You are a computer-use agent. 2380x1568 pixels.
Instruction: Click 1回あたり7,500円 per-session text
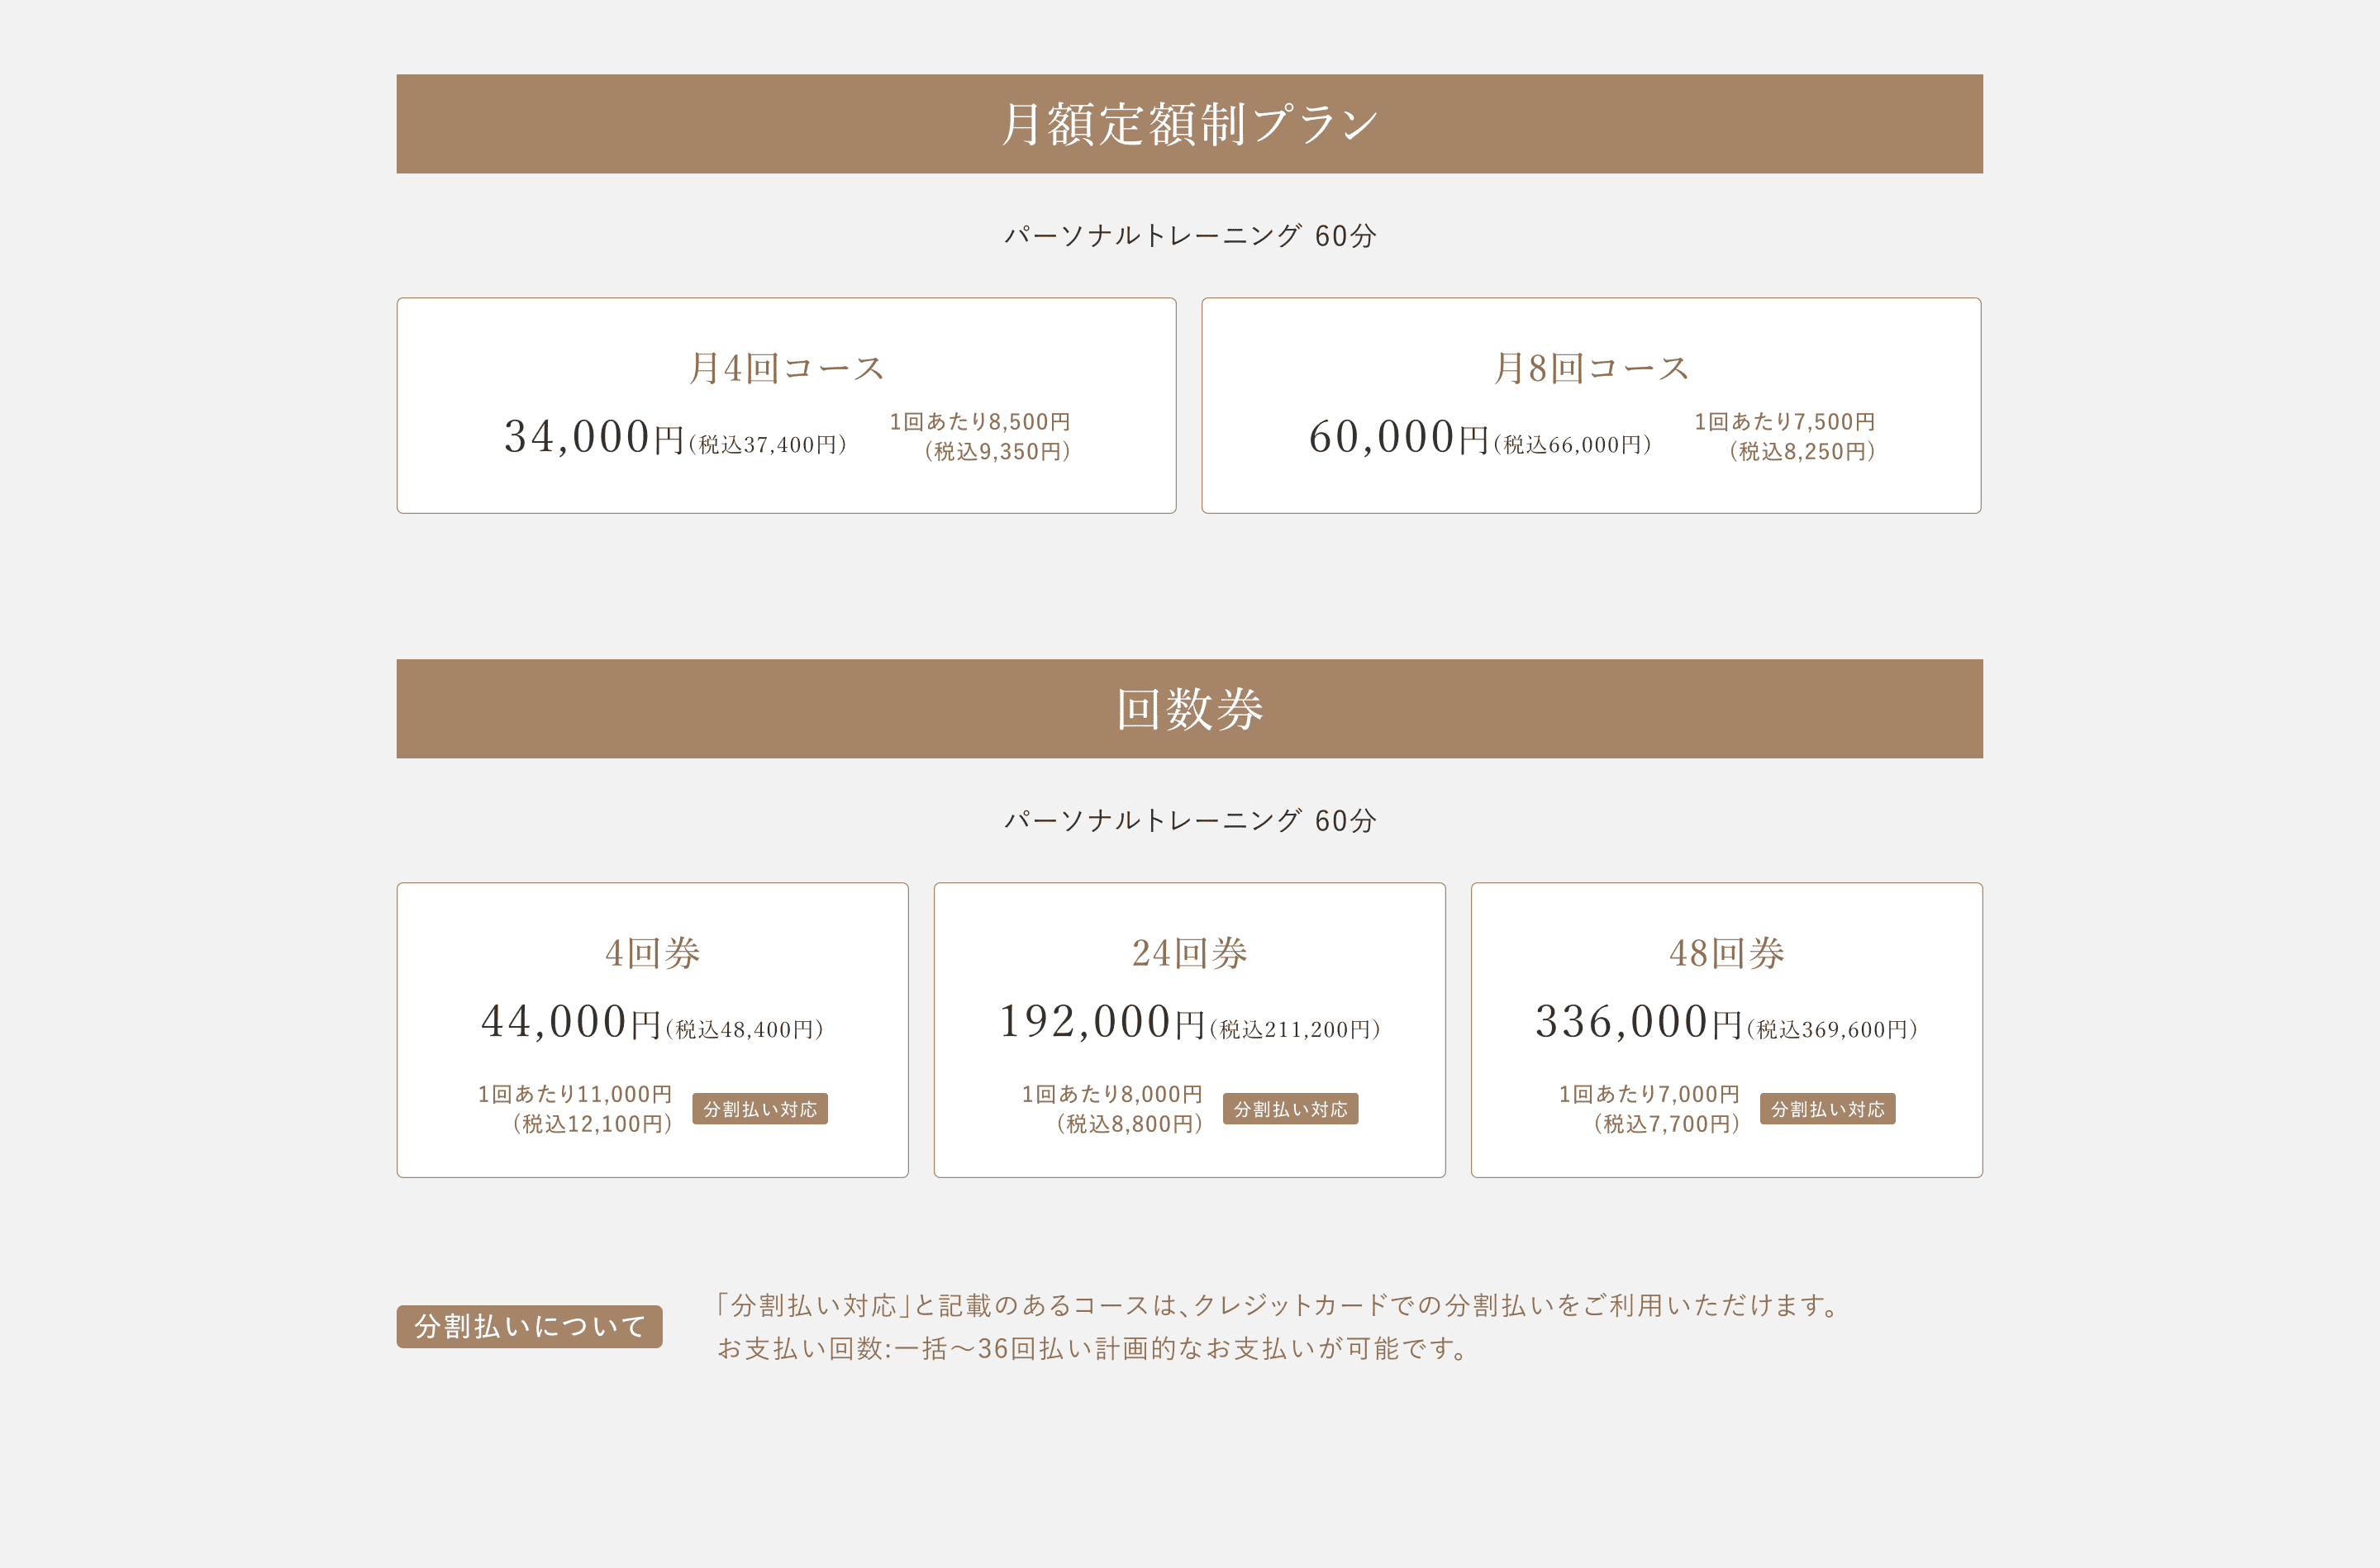click(1784, 422)
